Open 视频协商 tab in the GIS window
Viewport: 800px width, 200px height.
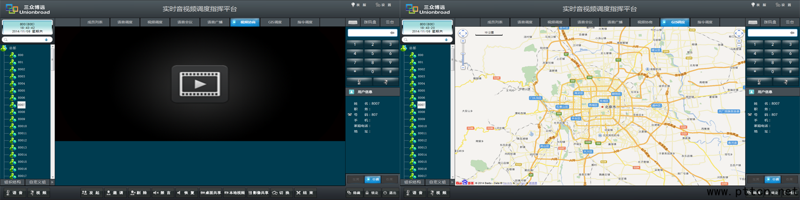[645, 22]
